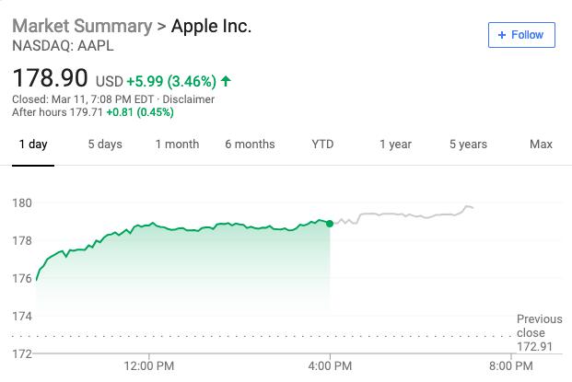Select the YTD tab
This screenshot has width=572, height=382.
tap(322, 145)
